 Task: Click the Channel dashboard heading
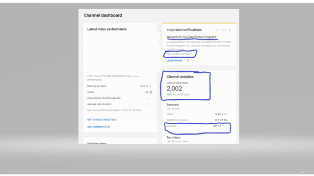pyautogui.click(x=103, y=15)
